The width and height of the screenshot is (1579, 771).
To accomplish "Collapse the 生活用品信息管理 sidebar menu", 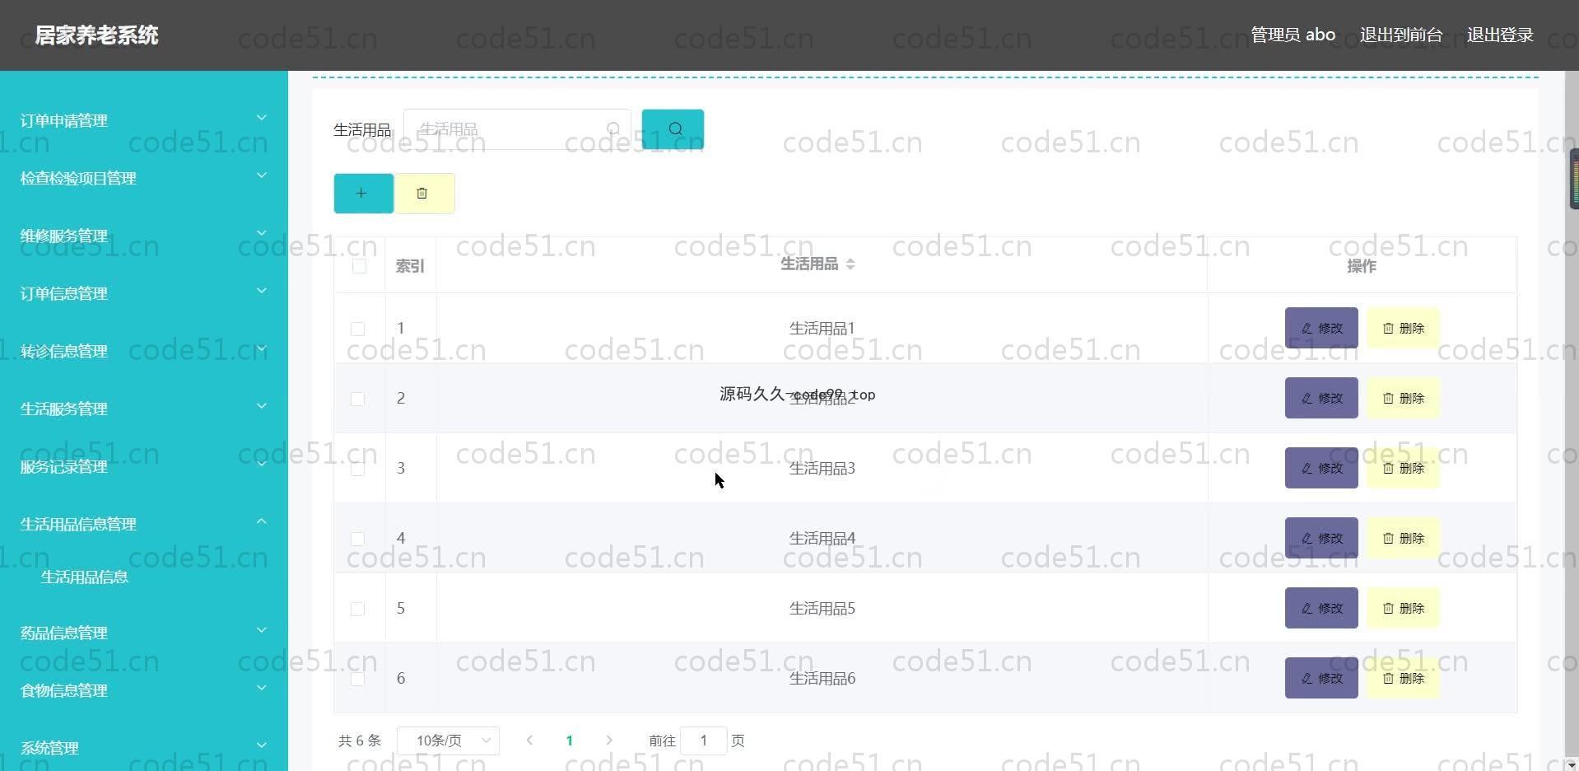I will tap(144, 524).
